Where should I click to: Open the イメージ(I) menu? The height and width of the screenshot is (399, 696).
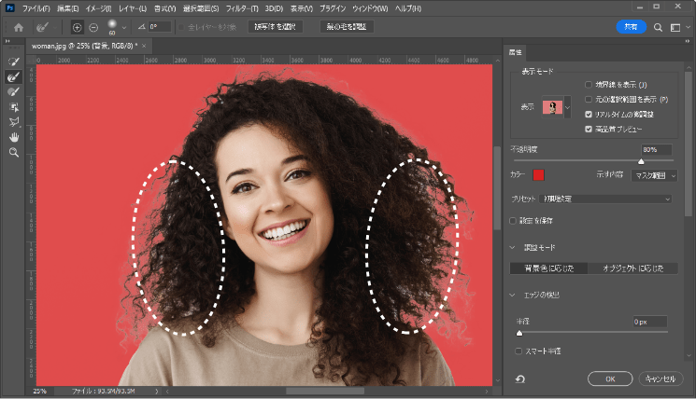(98, 7)
